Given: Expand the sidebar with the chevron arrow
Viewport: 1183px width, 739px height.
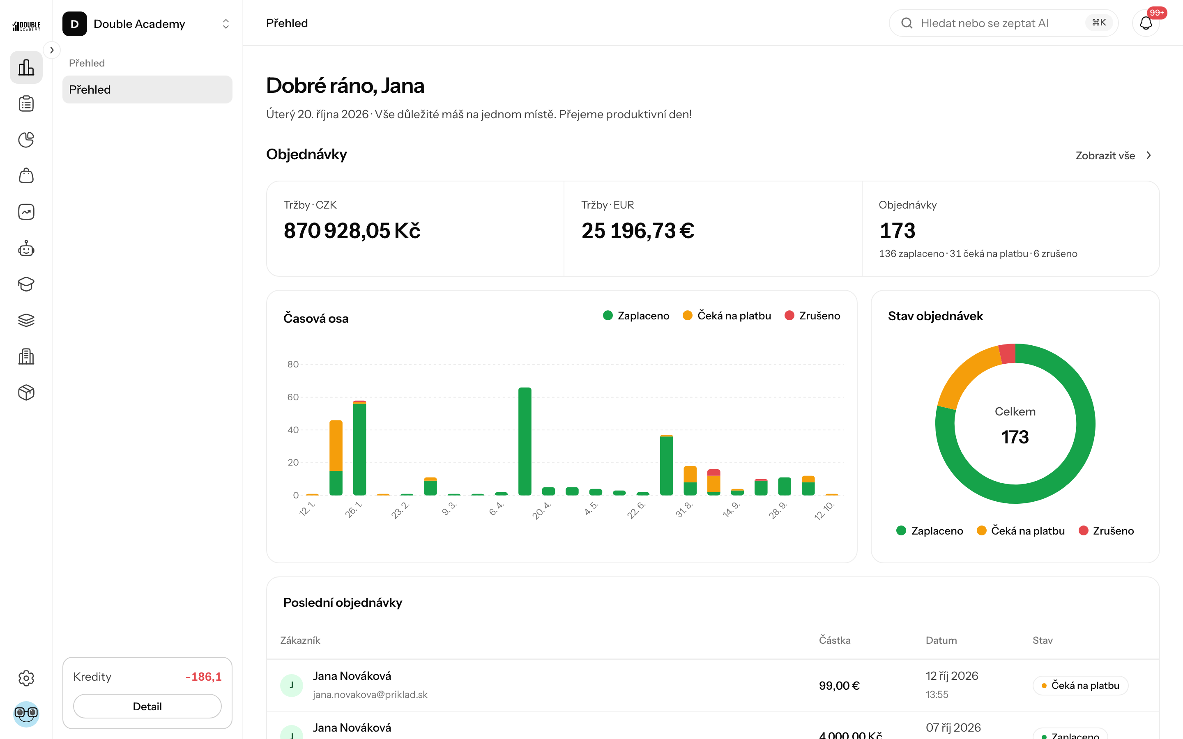Looking at the screenshot, I should (52, 50).
